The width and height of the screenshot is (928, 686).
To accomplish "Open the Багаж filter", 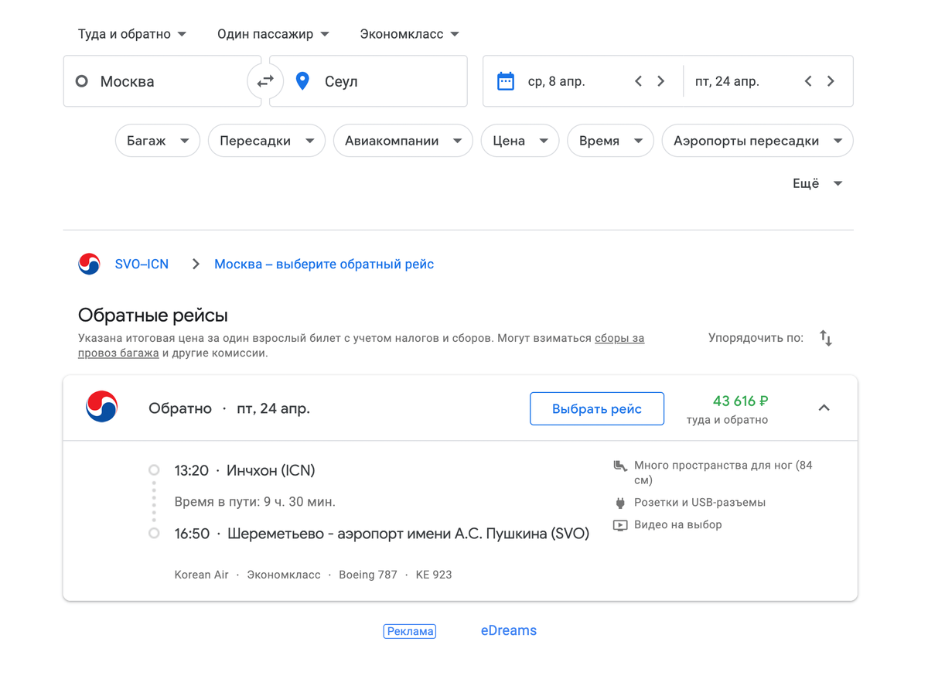I will click(158, 141).
